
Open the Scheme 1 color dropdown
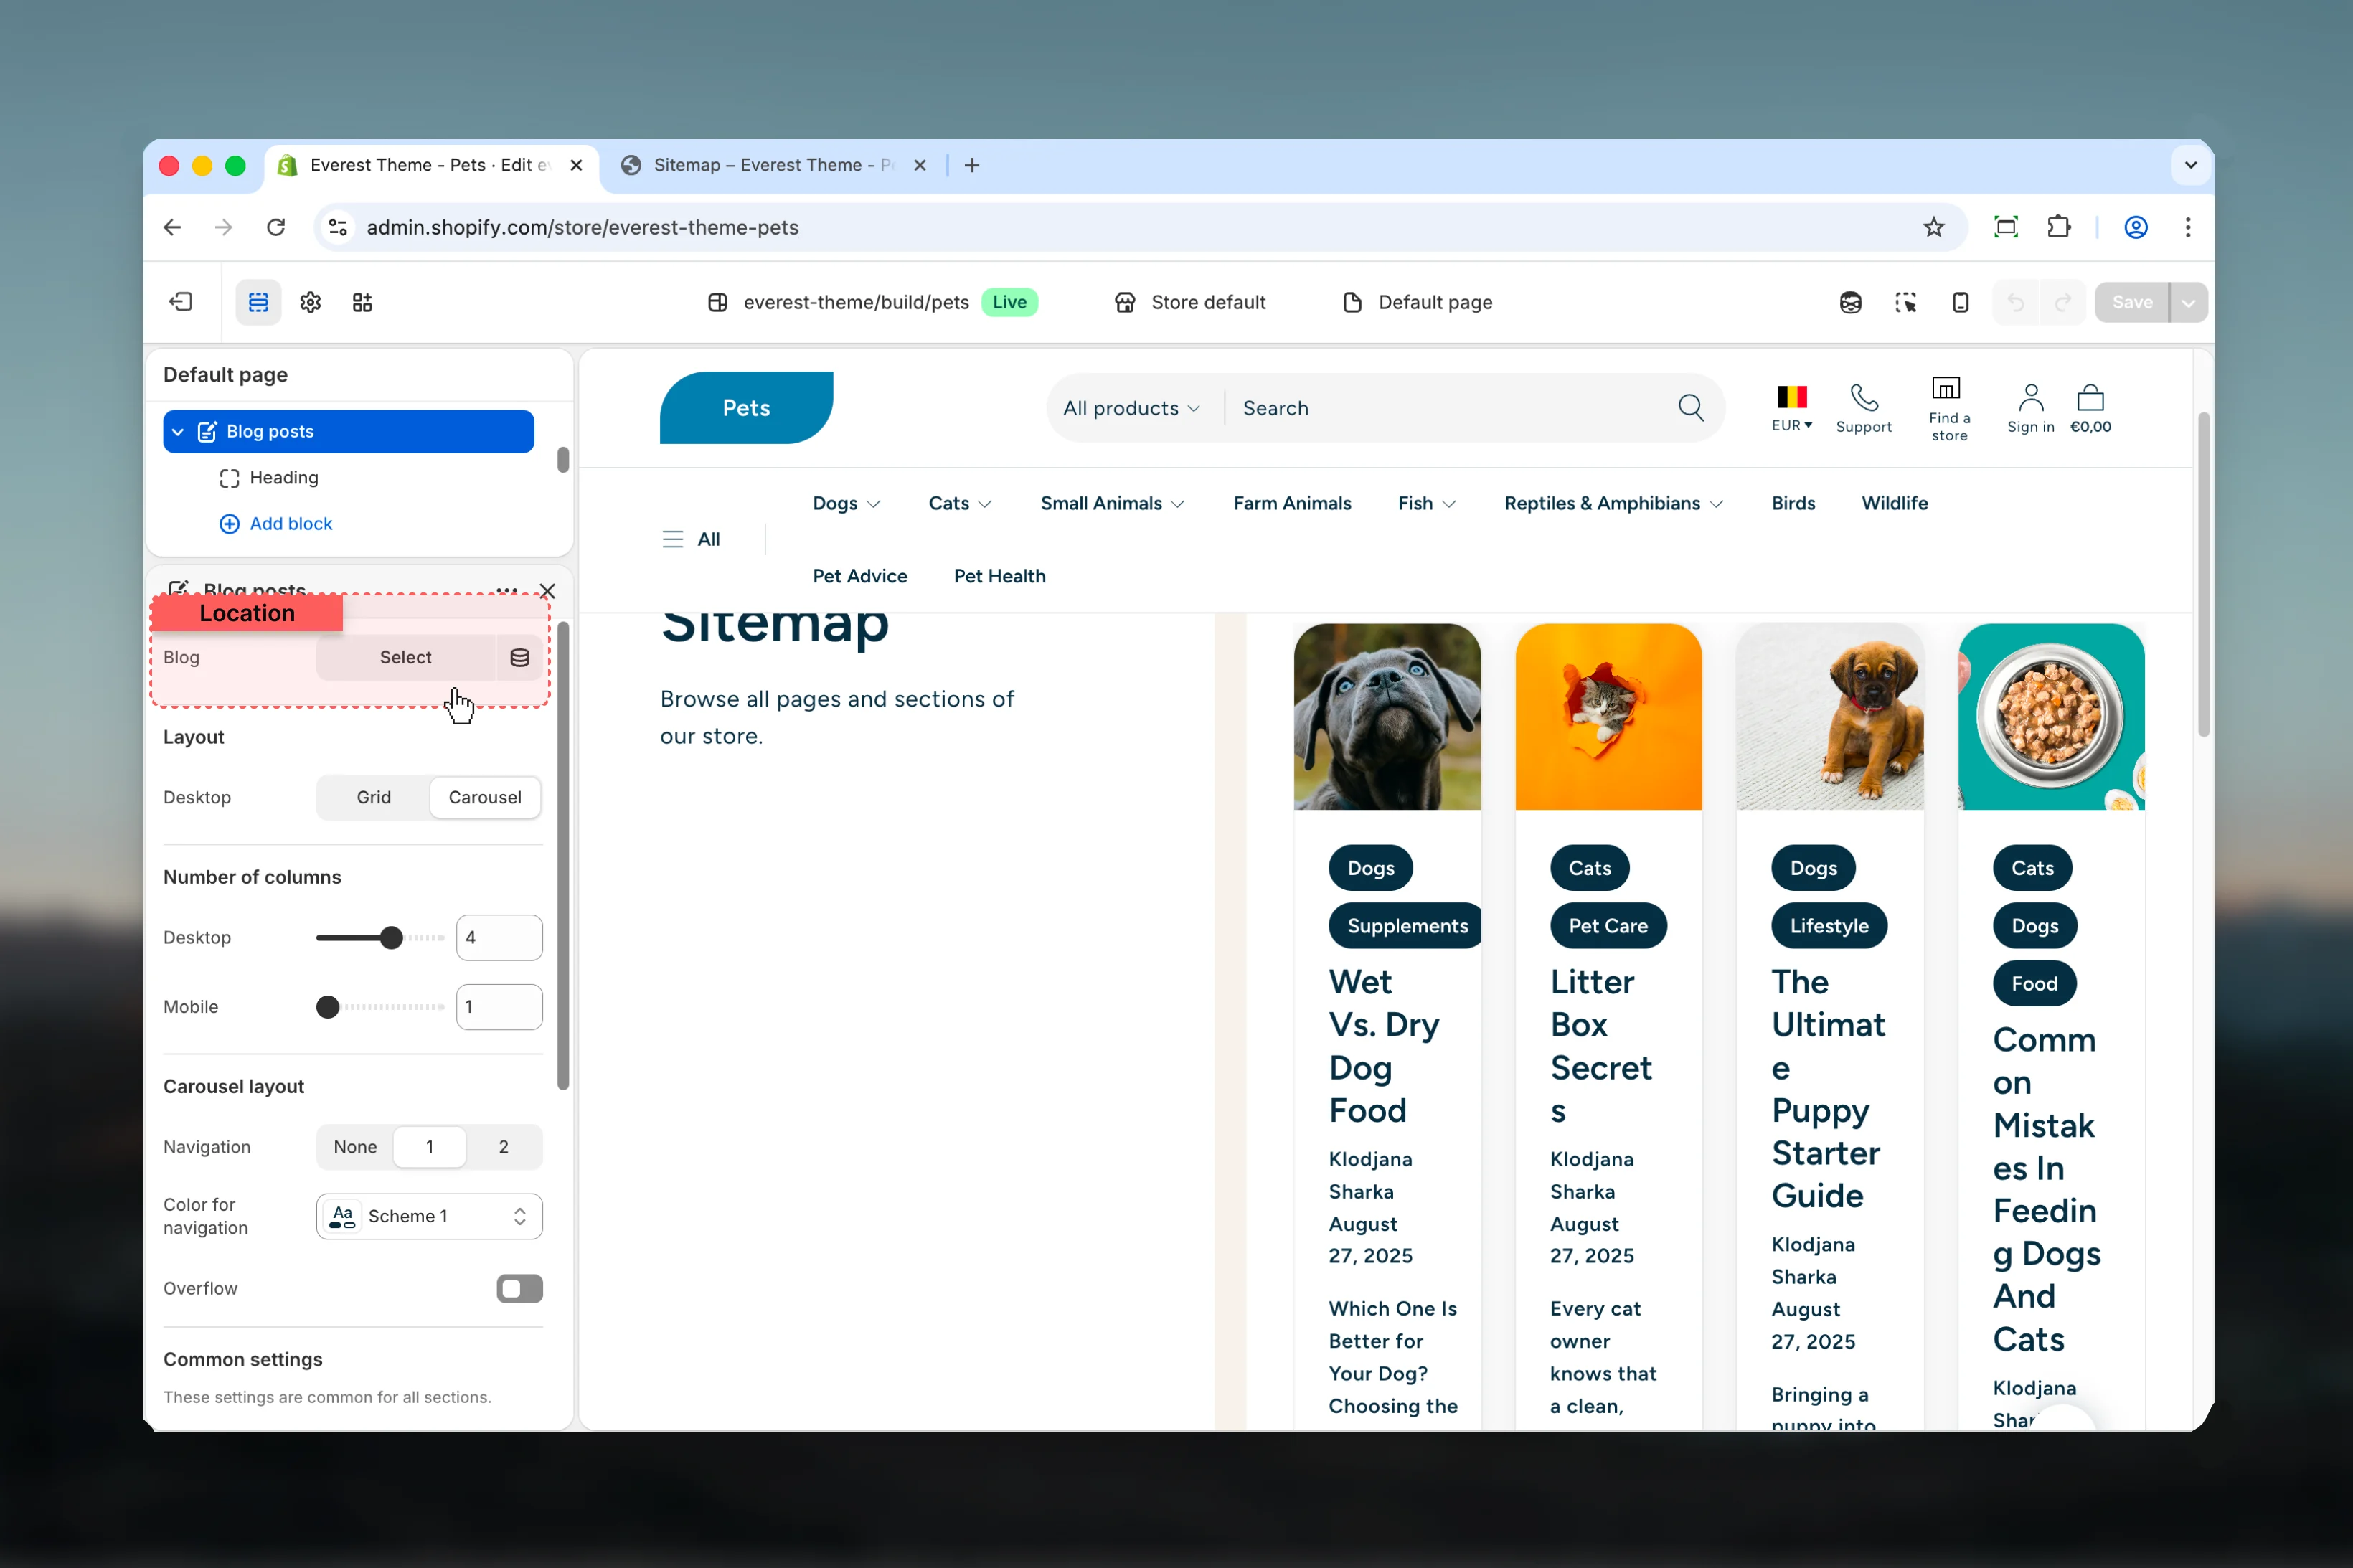[x=430, y=1216]
